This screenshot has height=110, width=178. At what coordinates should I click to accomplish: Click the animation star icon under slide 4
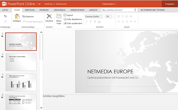[2, 97]
